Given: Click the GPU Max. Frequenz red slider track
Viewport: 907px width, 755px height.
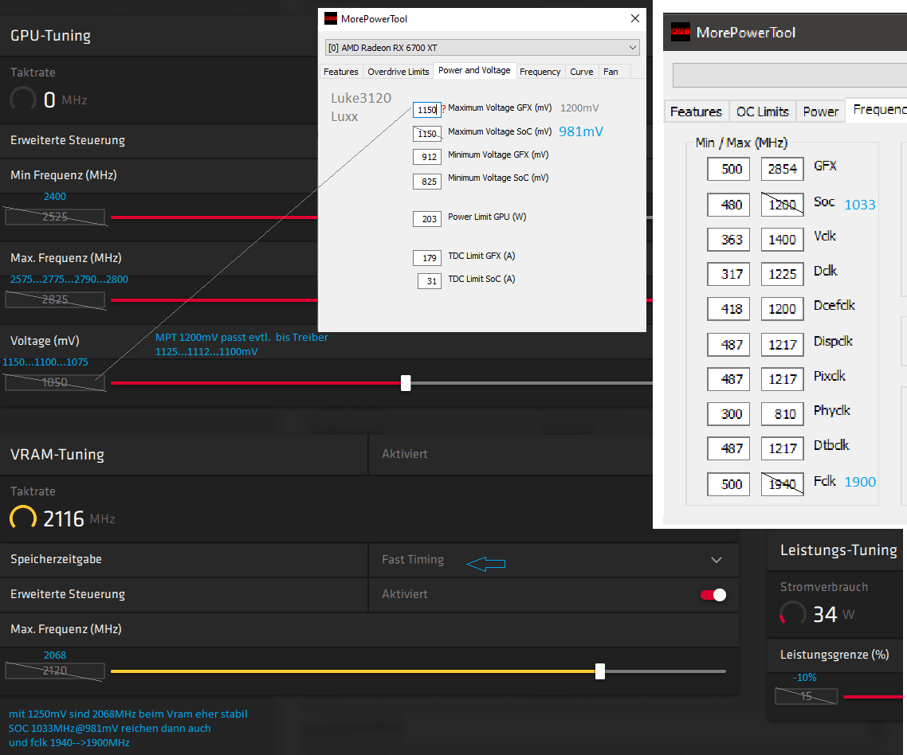Looking at the screenshot, I should (214, 300).
